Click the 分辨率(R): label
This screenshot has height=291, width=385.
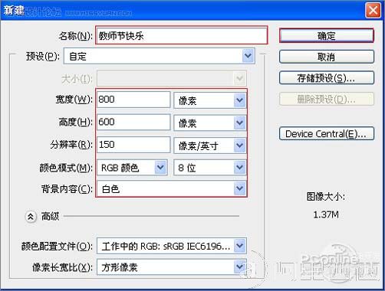pos(71,145)
